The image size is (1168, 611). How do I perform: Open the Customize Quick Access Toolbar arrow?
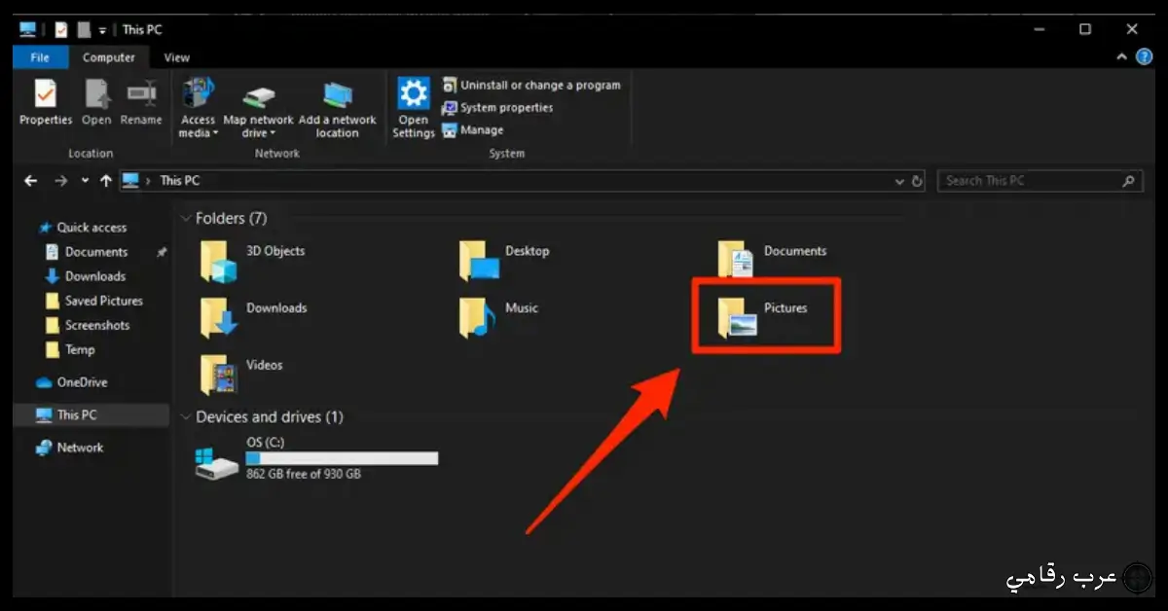point(103,30)
